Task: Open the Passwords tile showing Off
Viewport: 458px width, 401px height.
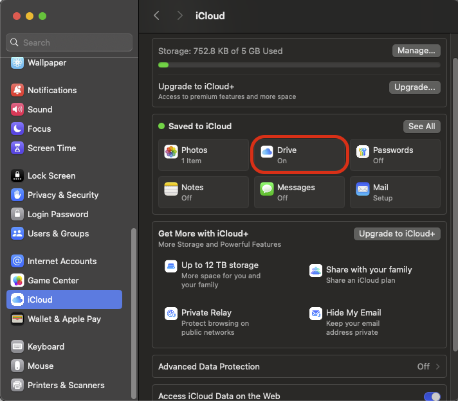Action: click(395, 155)
